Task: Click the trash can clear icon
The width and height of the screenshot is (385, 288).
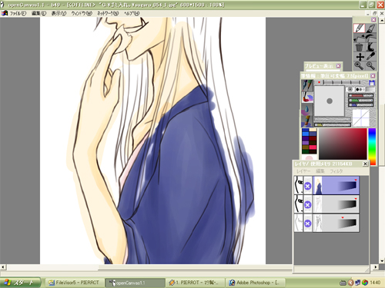Action: 359,47
